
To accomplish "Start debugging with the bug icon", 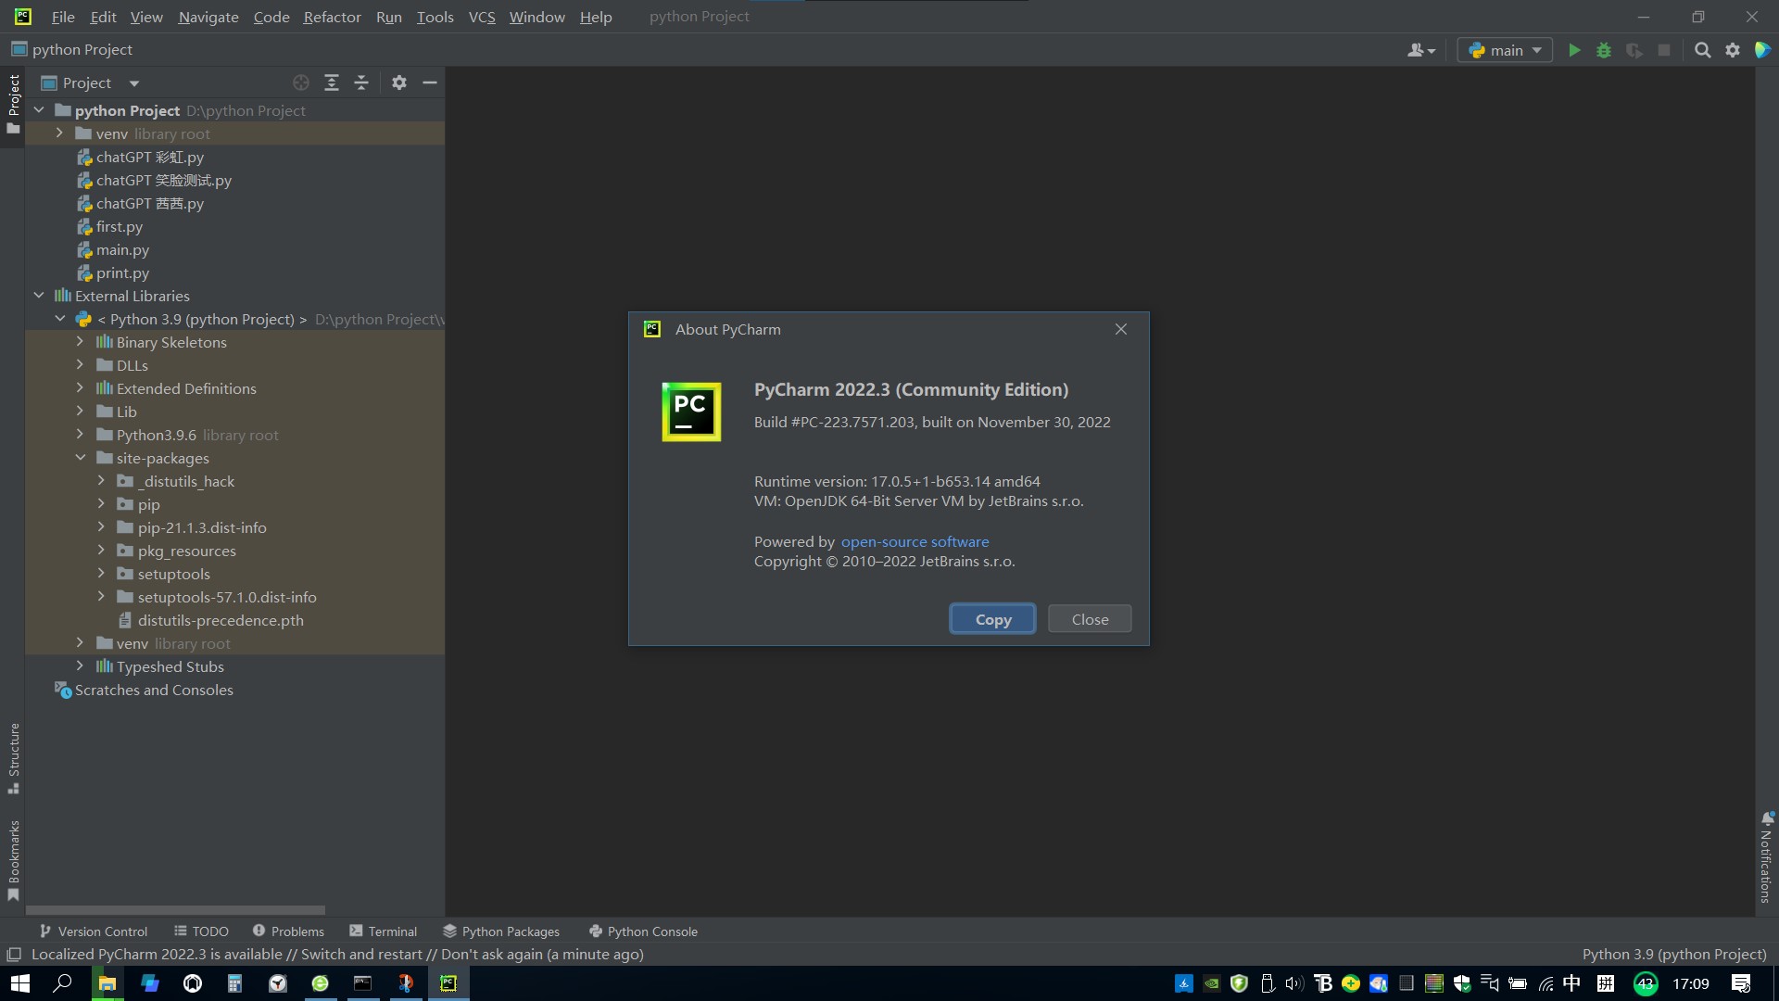I will click(x=1604, y=50).
